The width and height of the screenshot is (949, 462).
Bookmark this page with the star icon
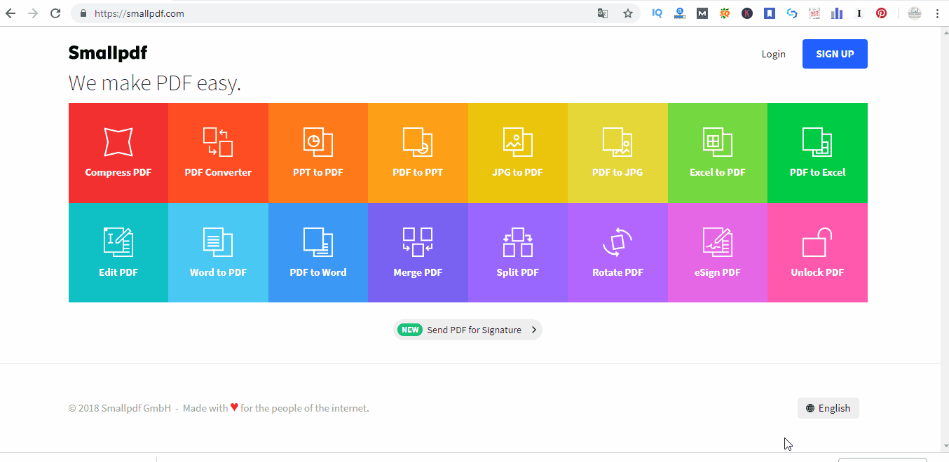tap(628, 13)
